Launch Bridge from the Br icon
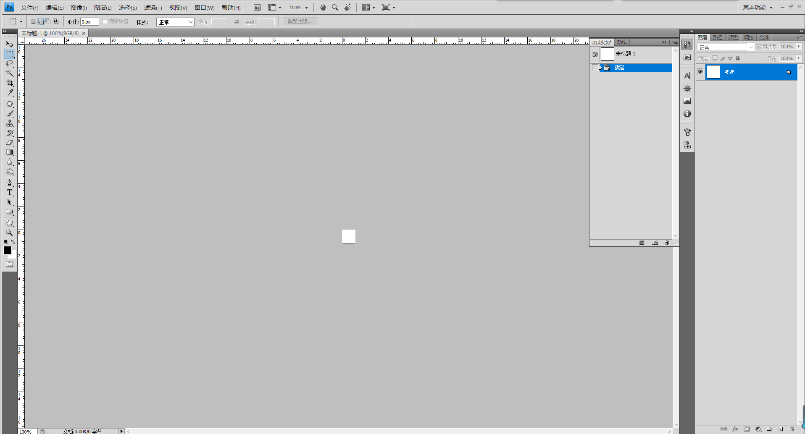Image resolution: width=805 pixels, height=434 pixels. click(257, 8)
